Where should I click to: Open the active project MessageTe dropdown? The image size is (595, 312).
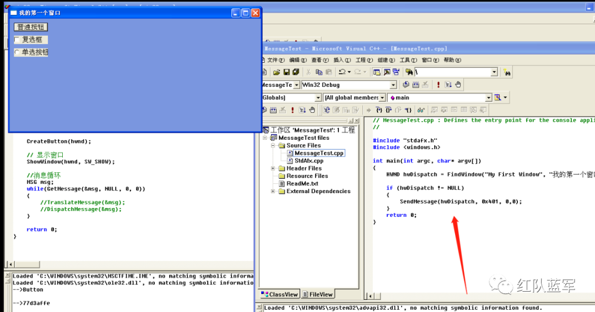296,85
